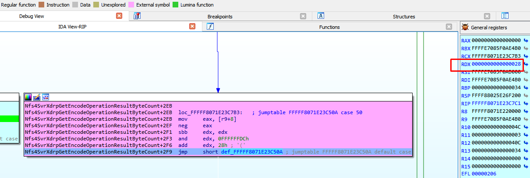This screenshot has height=178, width=530.
Task: Click the jump arrow next to R9
Action: [x=526, y=119]
